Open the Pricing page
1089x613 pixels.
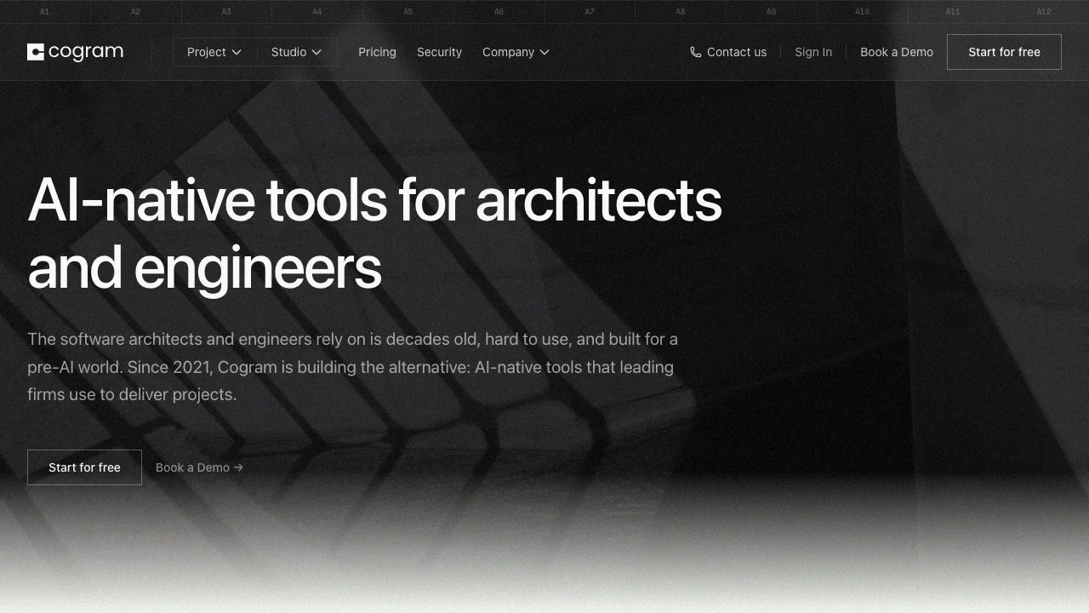pyautogui.click(x=377, y=52)
